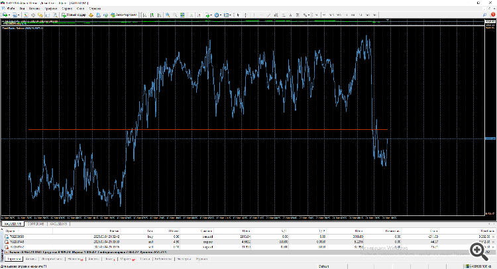Switch timeframe to H1

point(346,15)
